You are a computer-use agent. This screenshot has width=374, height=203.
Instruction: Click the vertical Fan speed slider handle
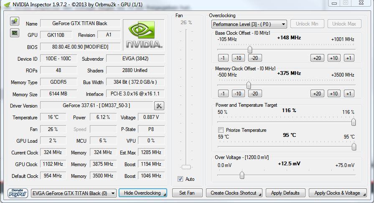186,167
